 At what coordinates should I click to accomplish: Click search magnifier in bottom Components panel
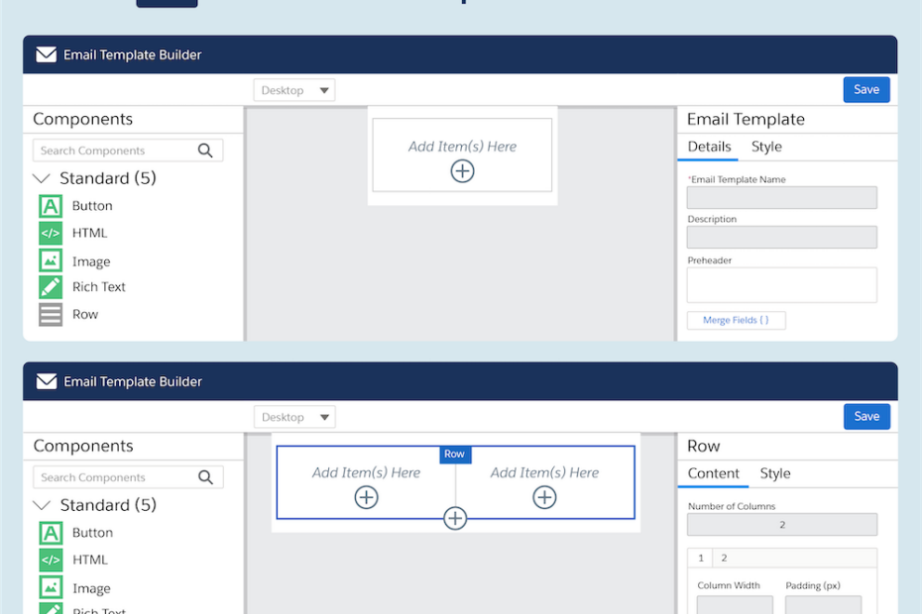coord(205,477)
